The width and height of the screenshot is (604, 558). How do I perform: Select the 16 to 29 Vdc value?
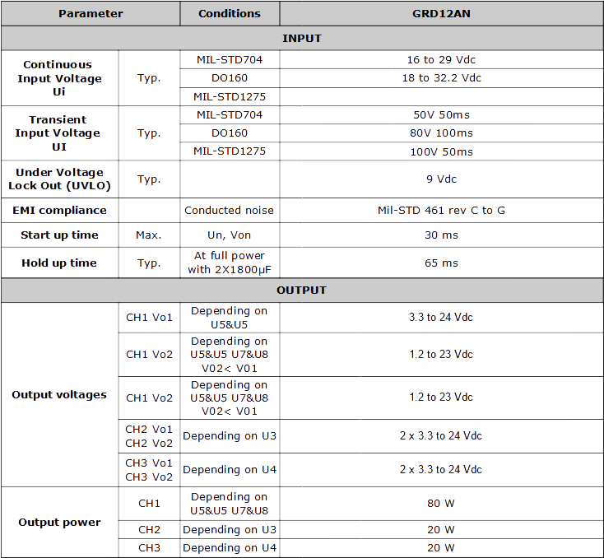tap(441, 60)
